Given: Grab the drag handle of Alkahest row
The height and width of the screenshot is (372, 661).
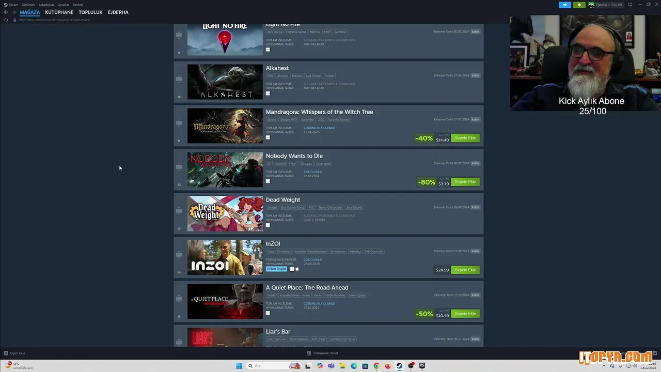Looking at the screenshot, I should coord(179,79).
